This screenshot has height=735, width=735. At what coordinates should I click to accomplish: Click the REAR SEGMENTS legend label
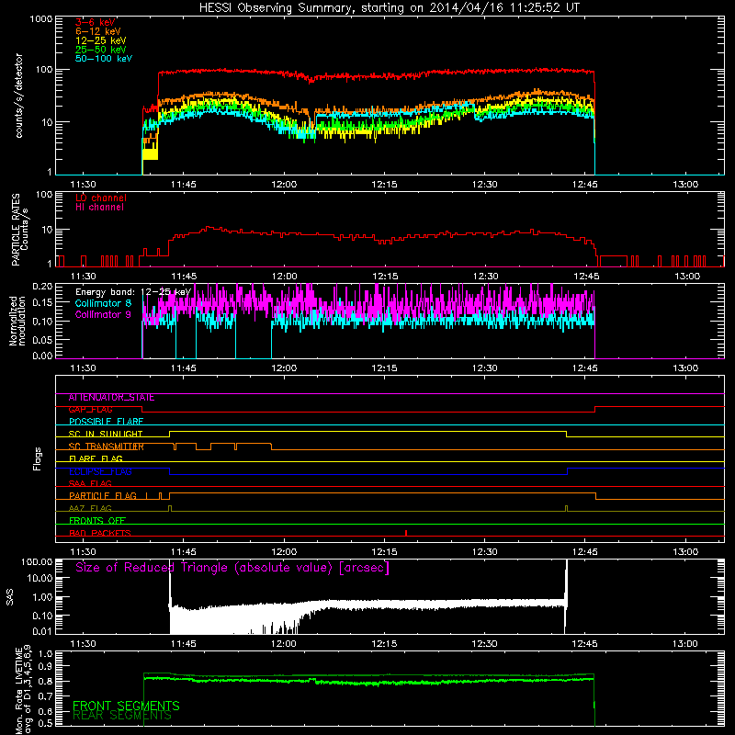[x=122, y=716]
